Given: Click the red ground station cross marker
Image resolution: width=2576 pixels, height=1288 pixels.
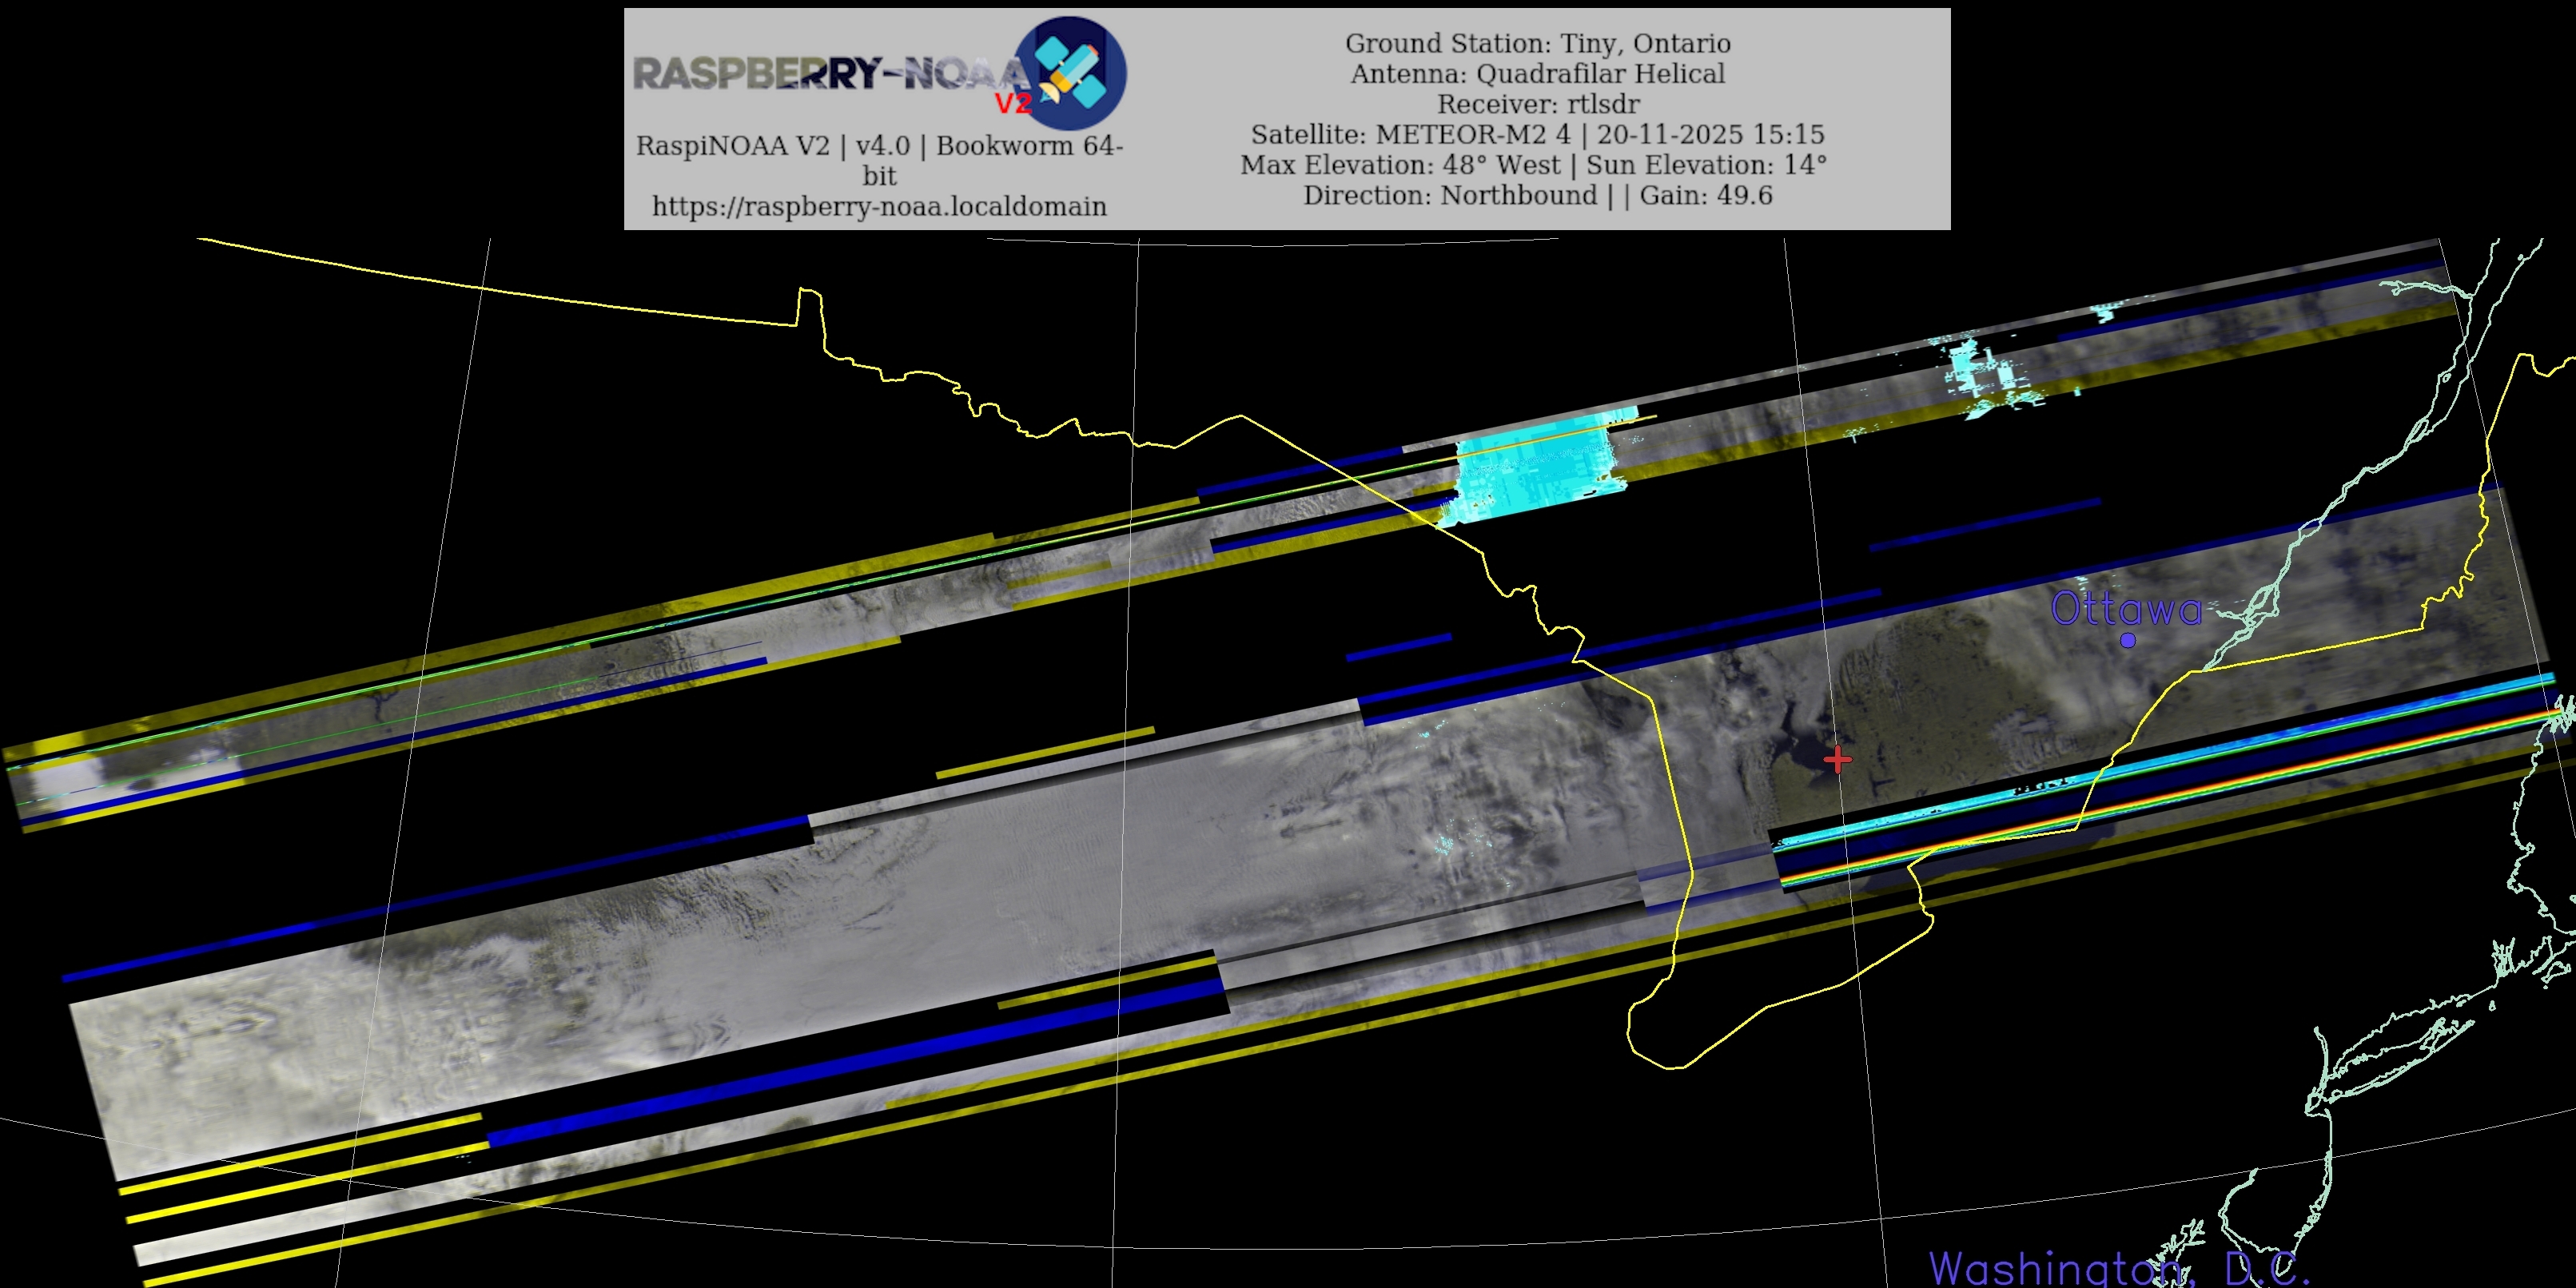Looking at the screenshot, I should [x=1837, y=760].
